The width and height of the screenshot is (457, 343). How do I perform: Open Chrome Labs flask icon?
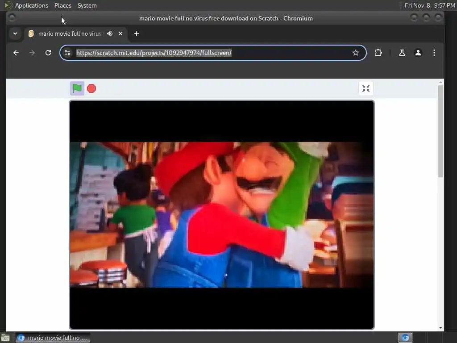402,53
